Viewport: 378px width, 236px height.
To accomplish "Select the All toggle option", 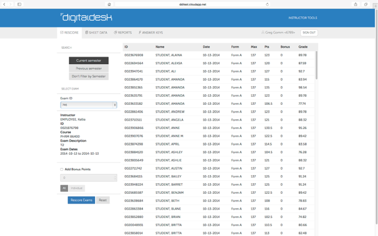I will click(64, 188).
